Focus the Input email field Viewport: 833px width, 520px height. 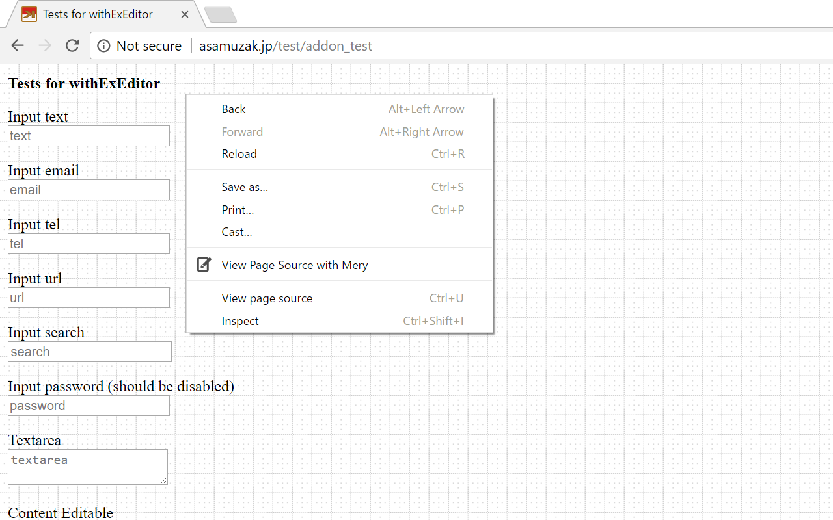click(x=89, y=190)
